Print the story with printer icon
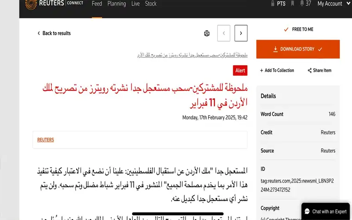 tap(207, 33)
